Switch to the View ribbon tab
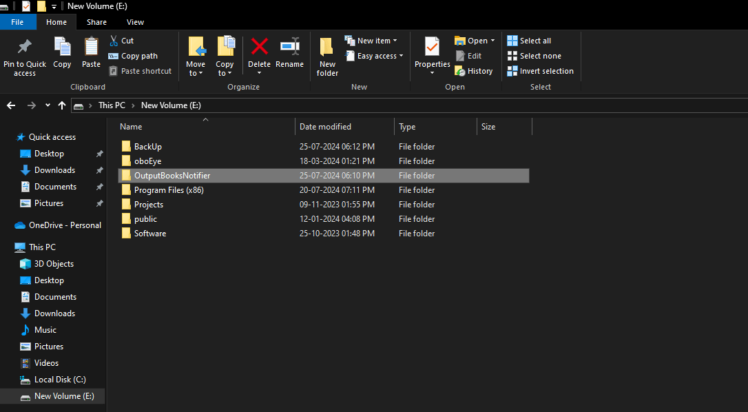 point(135,22)
